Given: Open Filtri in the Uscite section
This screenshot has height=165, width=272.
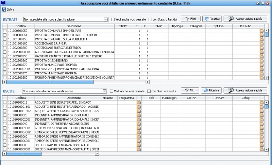Looking at the screenshot, I should [190, 91].
